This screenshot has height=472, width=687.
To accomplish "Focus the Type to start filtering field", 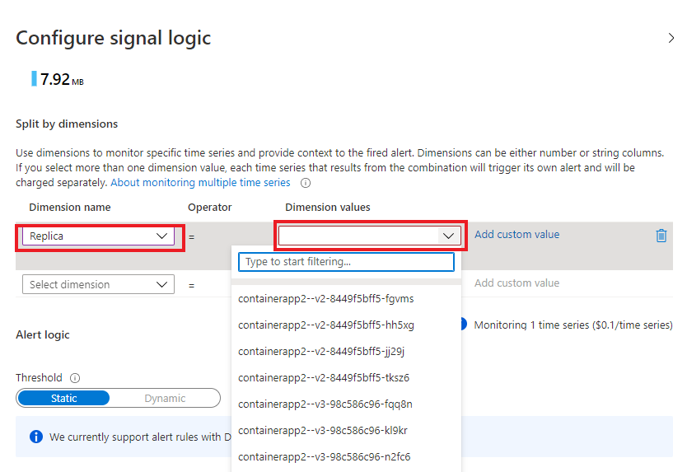I will point(346,262).
